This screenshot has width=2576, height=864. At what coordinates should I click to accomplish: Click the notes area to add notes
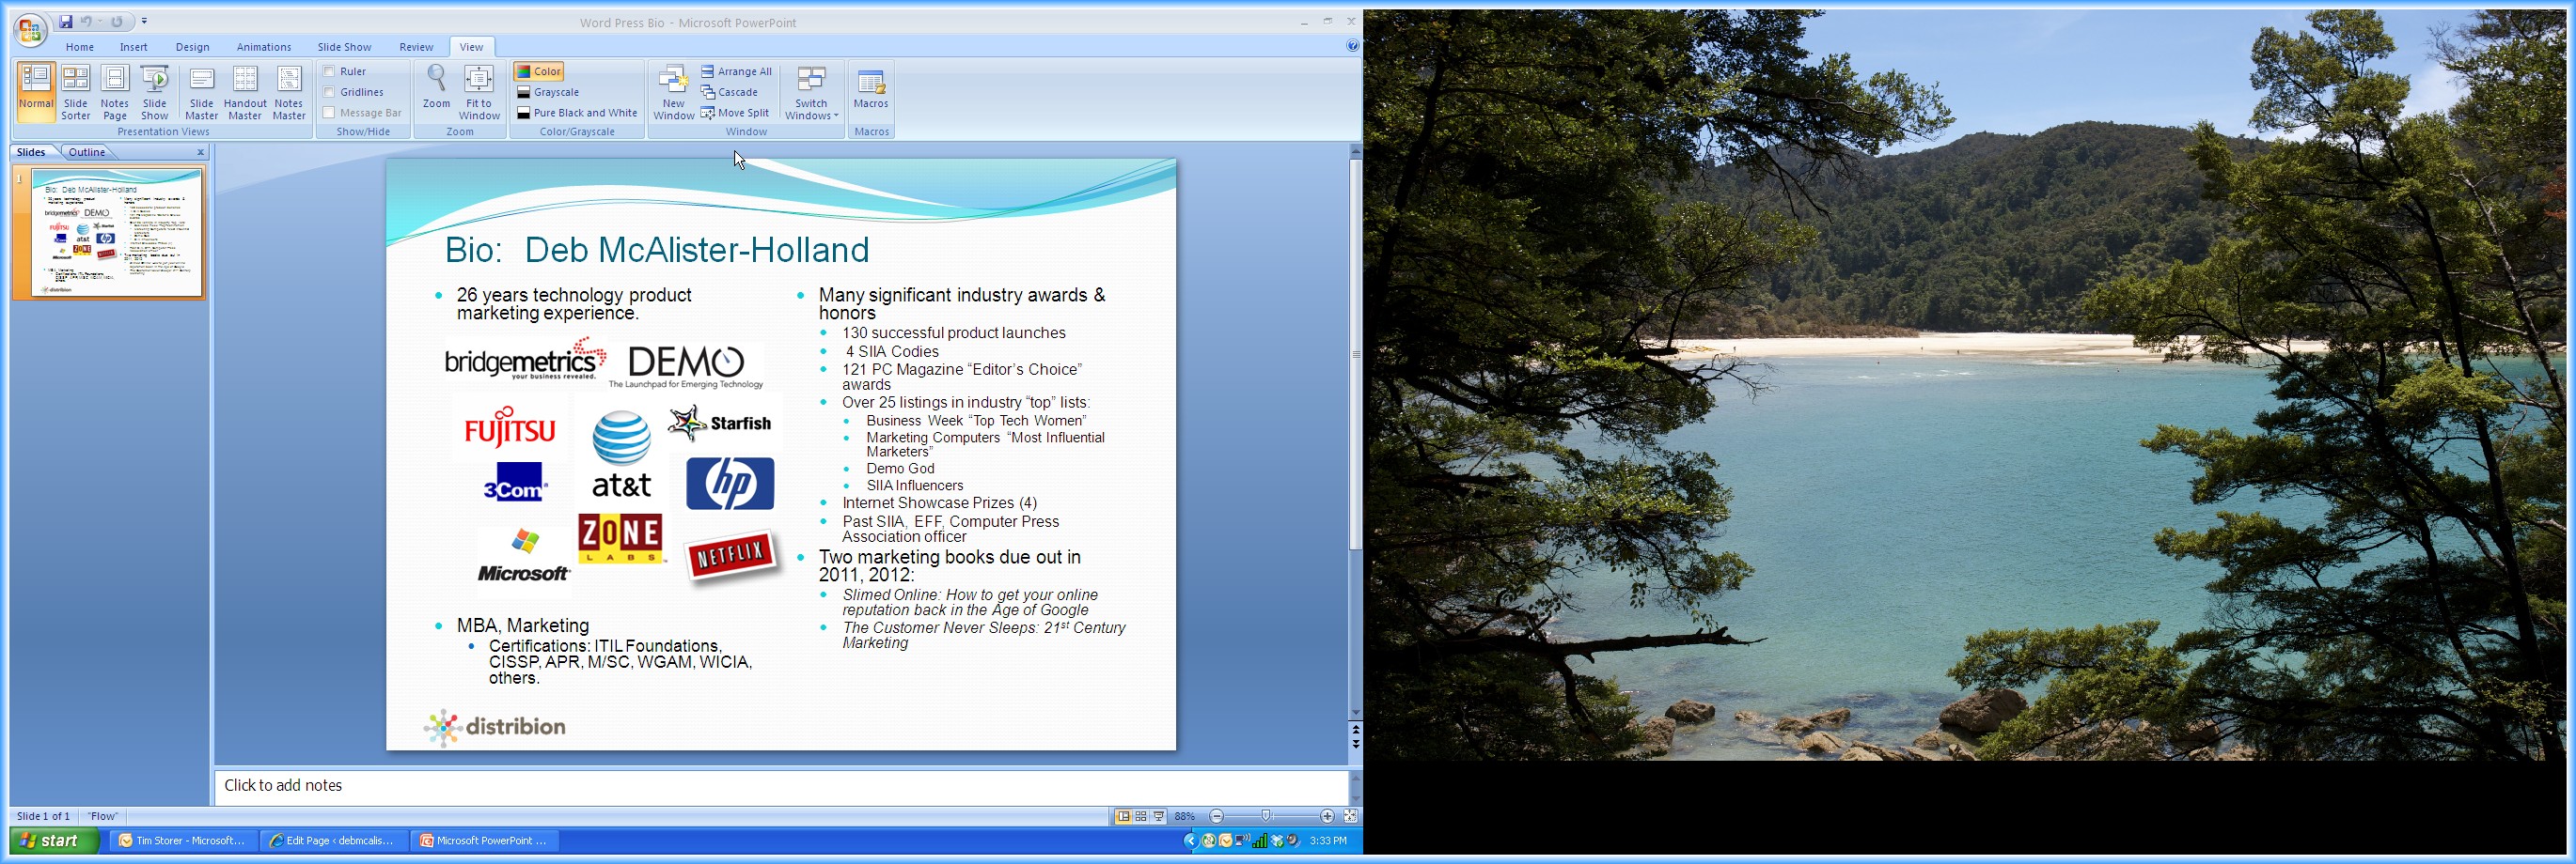click(780, 785)
